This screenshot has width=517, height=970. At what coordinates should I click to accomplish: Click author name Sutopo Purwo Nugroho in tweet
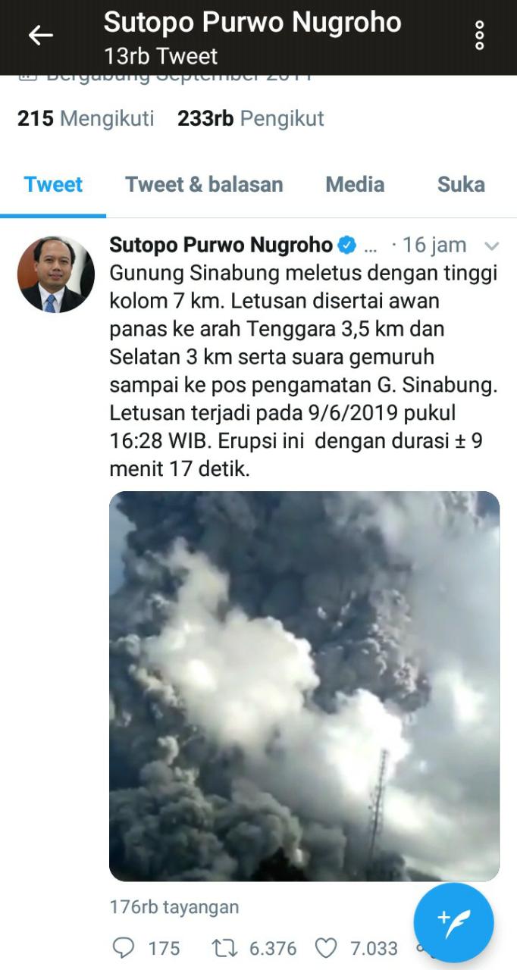click(221, 245)
